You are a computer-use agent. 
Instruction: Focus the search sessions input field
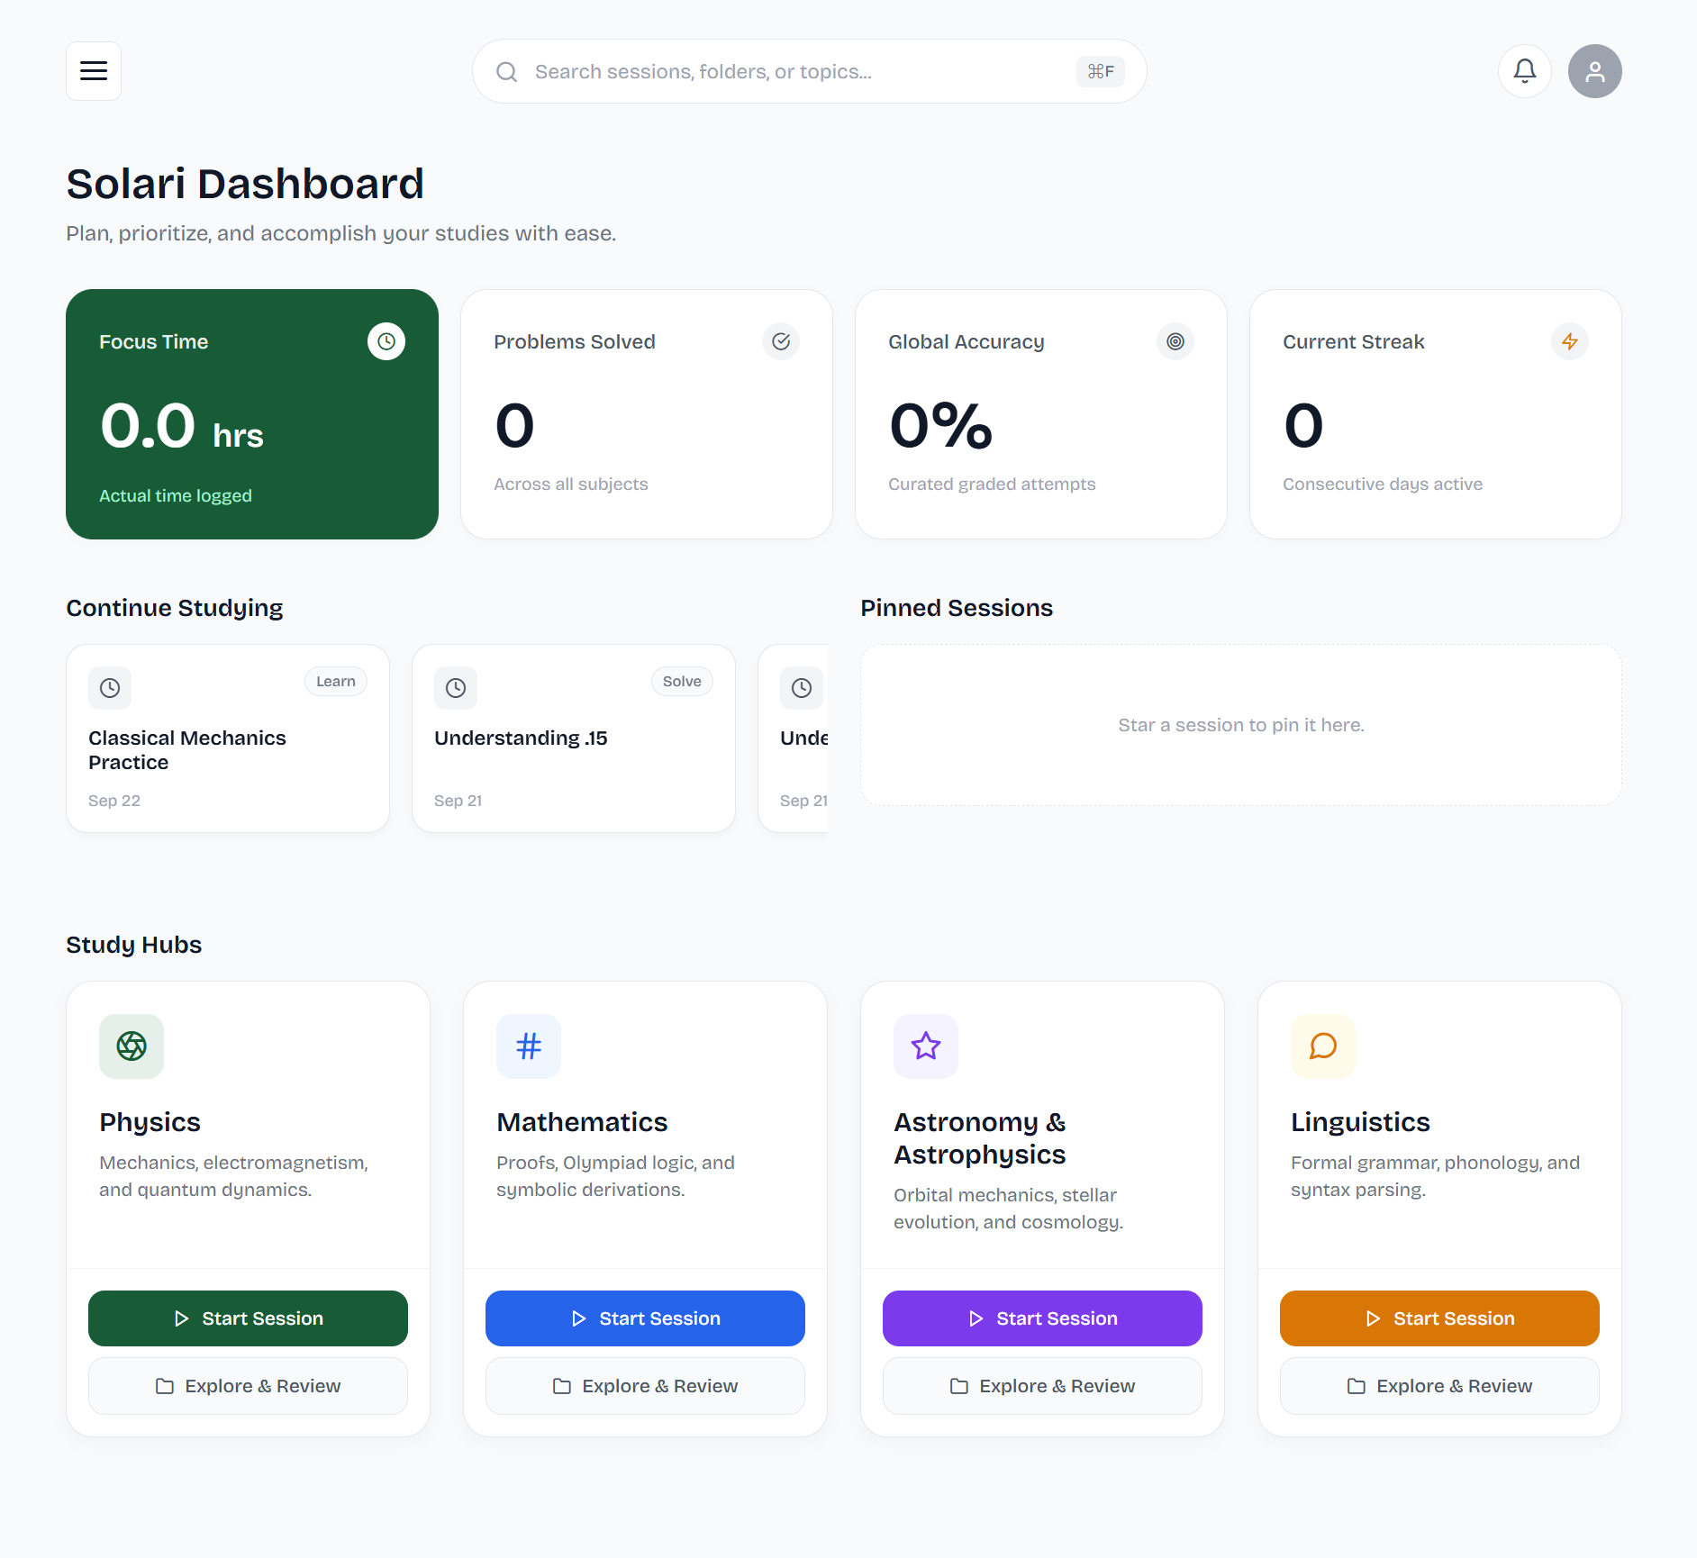[x=809, y=71]
